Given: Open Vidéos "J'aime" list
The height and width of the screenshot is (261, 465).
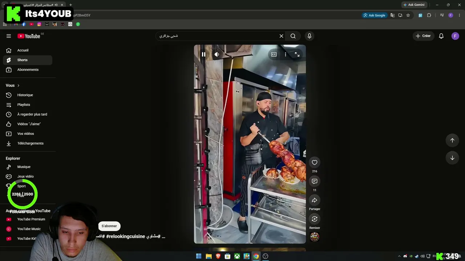Looking at the screenshot, I should (28, 124).
